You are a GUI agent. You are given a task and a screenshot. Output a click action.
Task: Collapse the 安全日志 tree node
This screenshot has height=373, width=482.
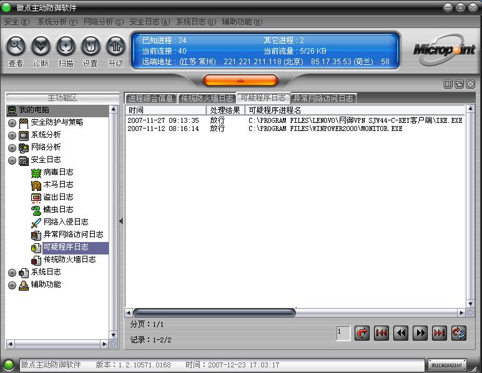point(12,160)
